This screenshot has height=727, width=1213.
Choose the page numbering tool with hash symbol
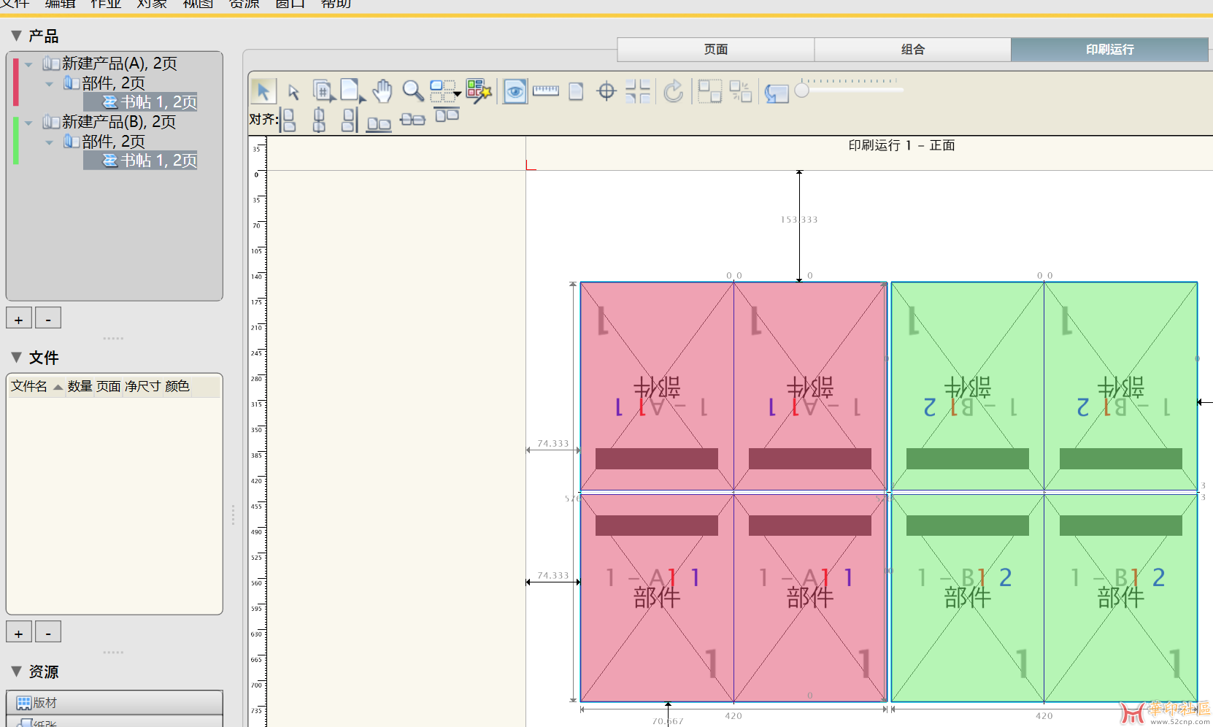click(x=323, y=91)
